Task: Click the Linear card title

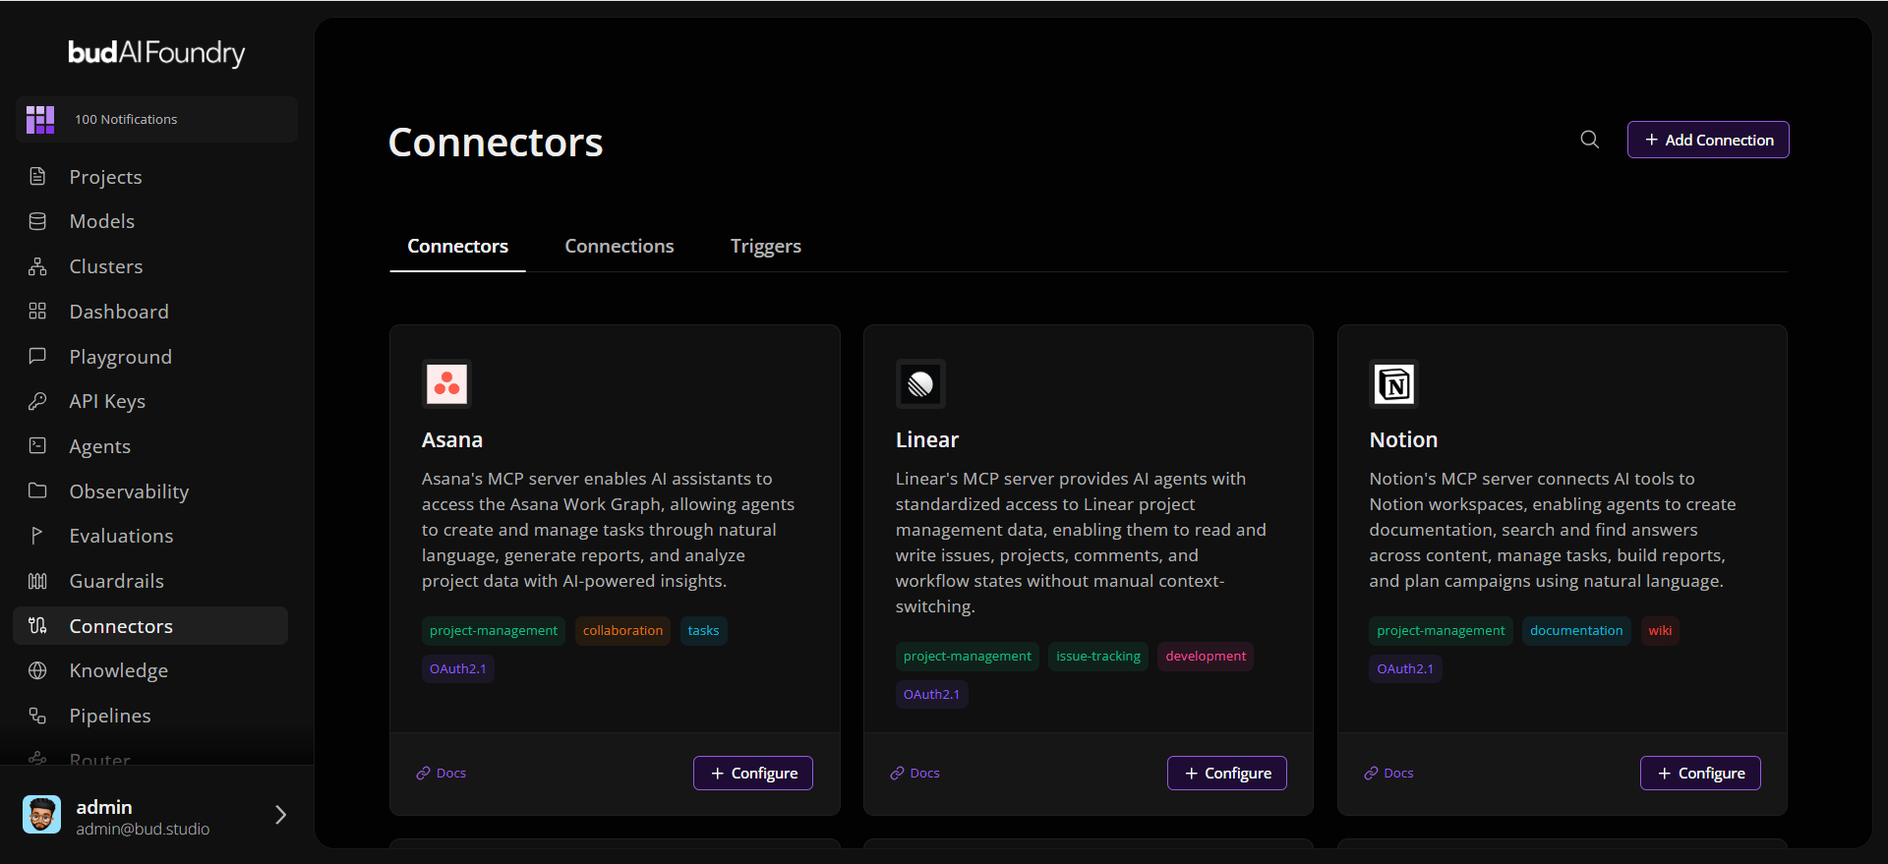Action: point(927,439)
